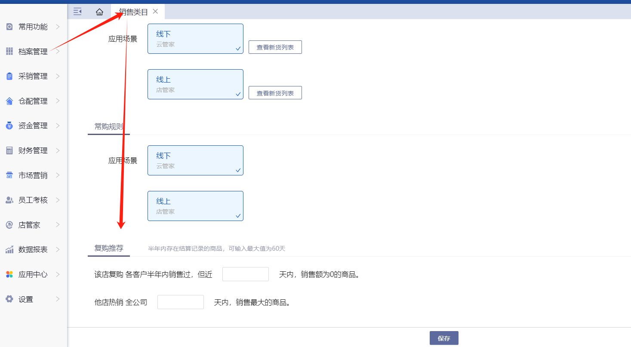Click the 常用功能 sidebar icon
The height and width of the screenshot is (347, 631).
(x=9, y=27)
